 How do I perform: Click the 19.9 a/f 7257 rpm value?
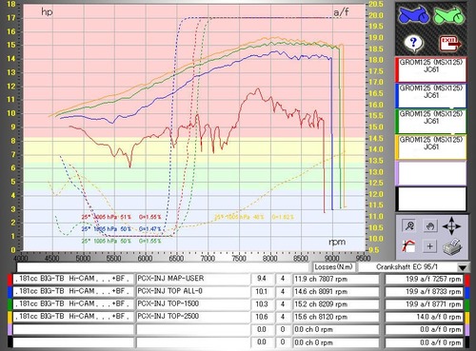(x=425, y=279)
